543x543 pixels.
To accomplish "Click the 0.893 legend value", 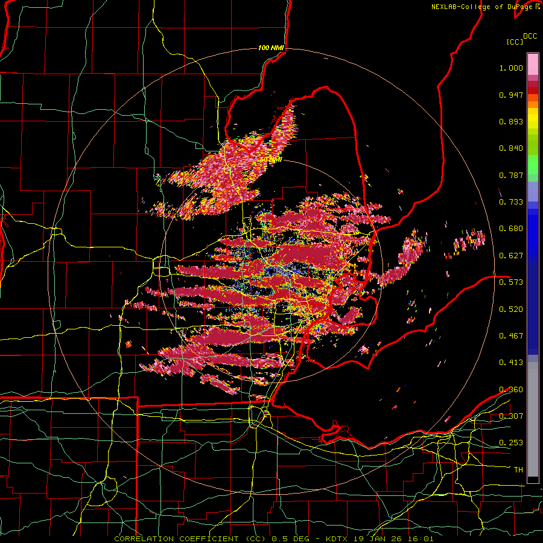I will pyautogui.click(x=511, y=121).
